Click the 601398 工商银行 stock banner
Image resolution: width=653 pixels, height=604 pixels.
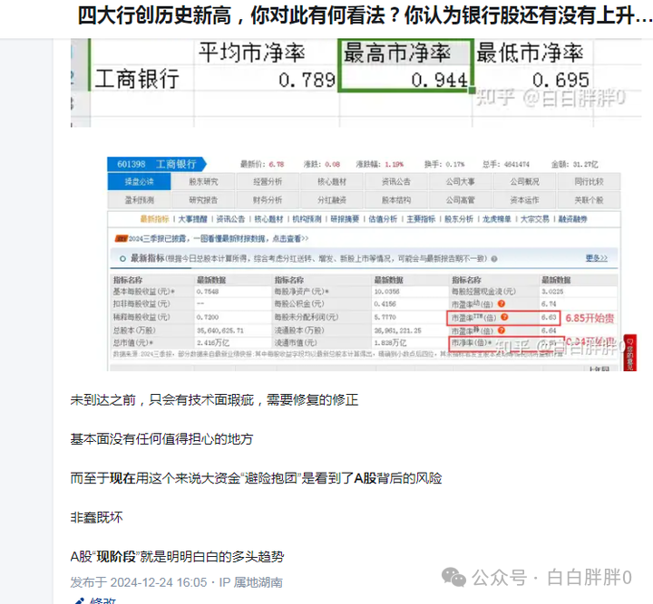point(157,164)
